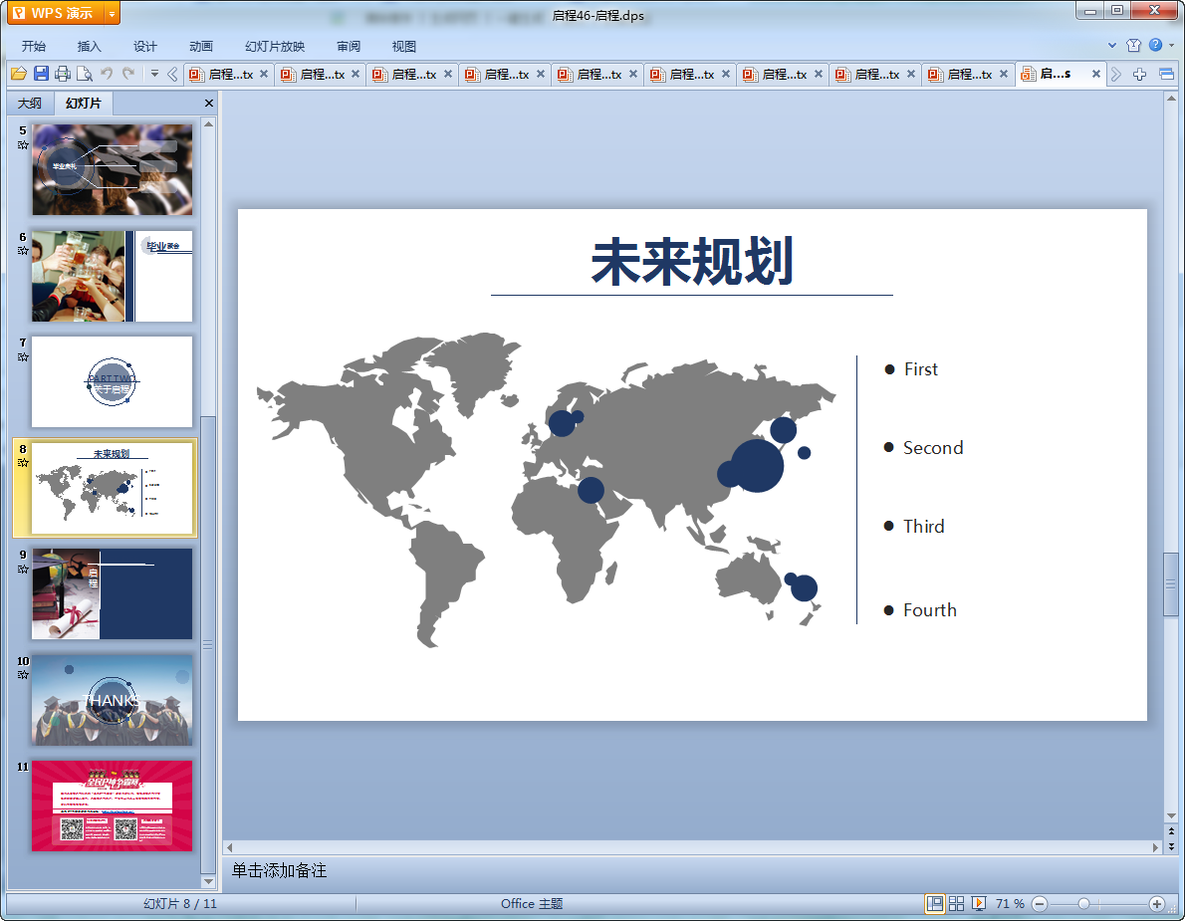Click the Save floppy disk icon
This screenshot has height=921, width=1185.
click(x=42, y=74)
